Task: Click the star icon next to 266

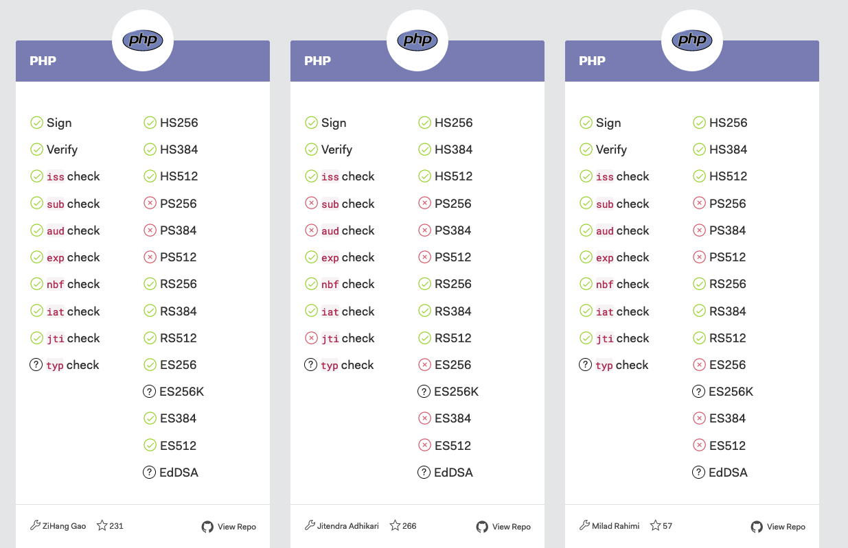Action: click(395, 526)
